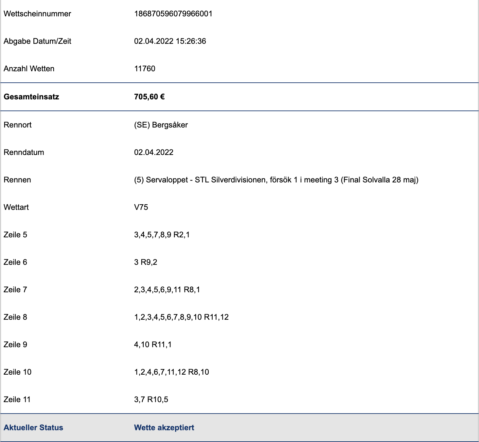Image resolution: width=479 pixels, height=442 pixels.
Task: Select venue (SE) Bergsåker
Action: (x=161, y=125)
